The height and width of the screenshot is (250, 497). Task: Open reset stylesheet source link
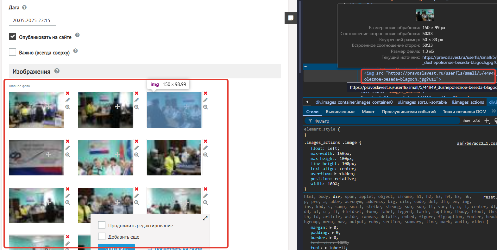point(490,197)
